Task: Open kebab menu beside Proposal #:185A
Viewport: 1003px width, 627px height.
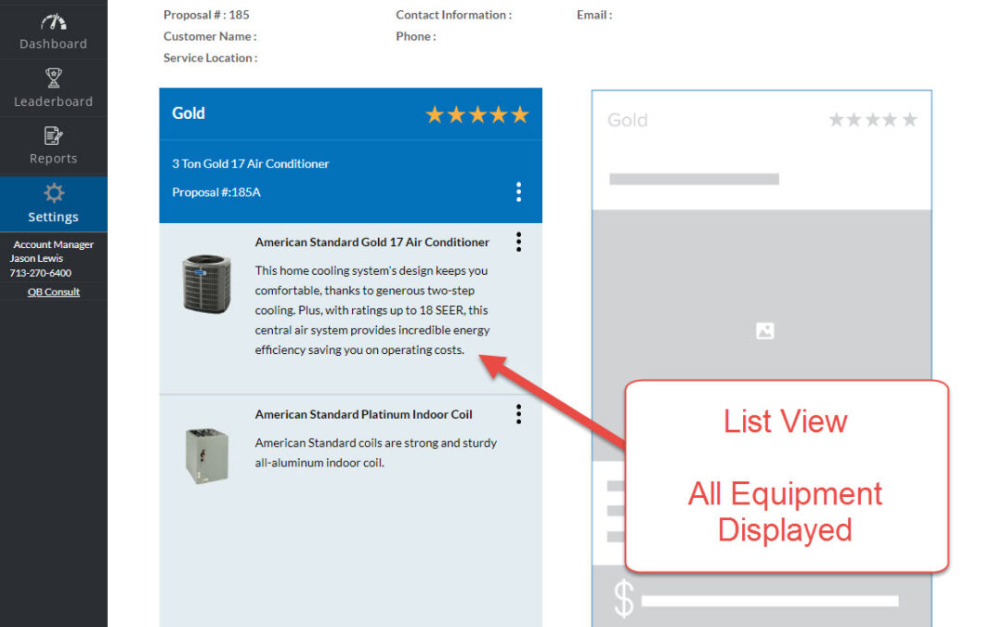Action: tap(518, 192)
